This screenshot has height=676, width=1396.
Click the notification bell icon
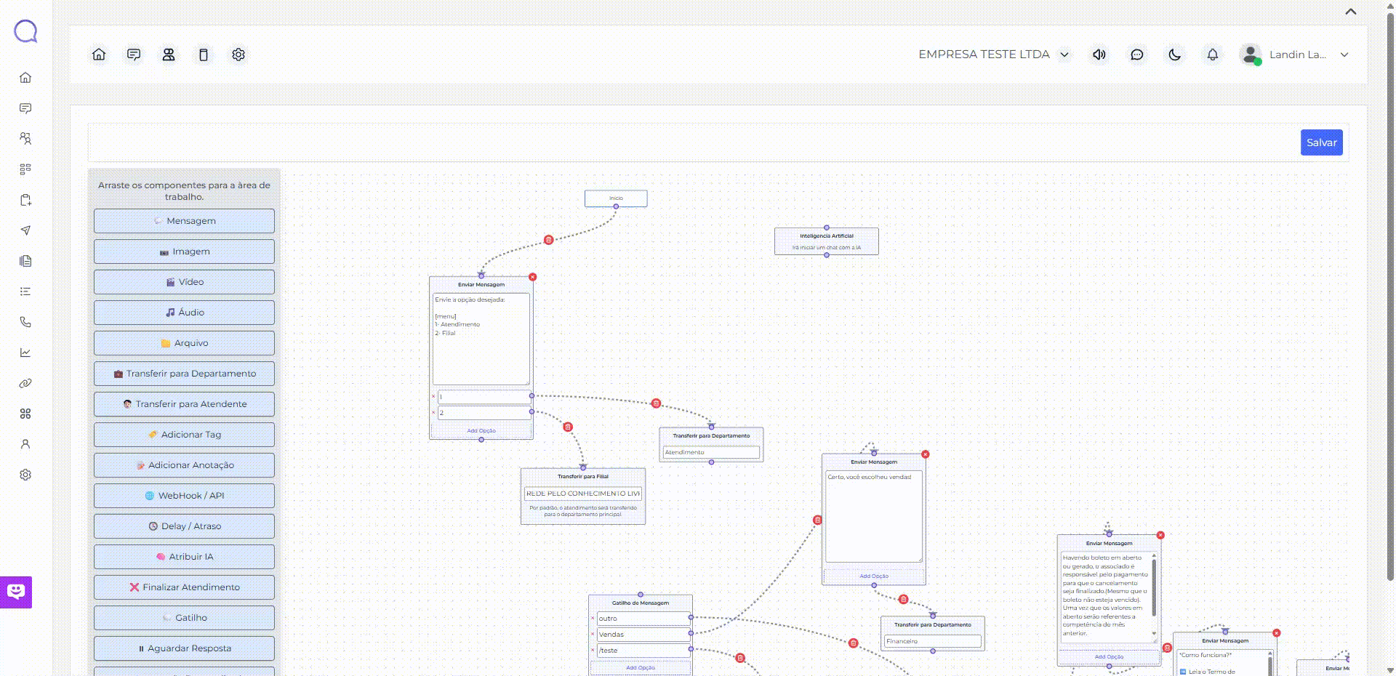1213,55
